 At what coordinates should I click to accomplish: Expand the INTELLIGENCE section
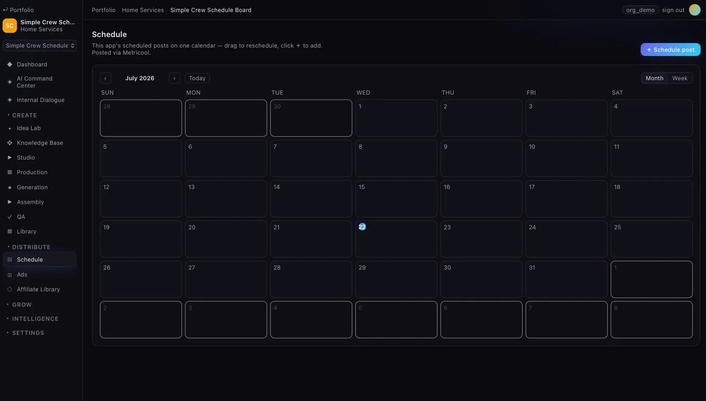pos(33,319)
